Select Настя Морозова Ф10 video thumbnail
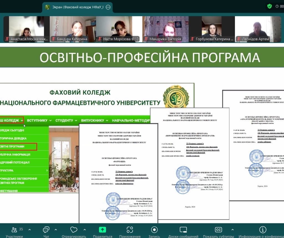 pyautogui.click(x=119, y=29)
